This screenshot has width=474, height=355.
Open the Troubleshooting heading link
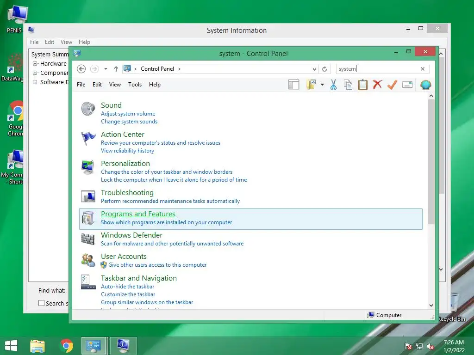point(127,193)
